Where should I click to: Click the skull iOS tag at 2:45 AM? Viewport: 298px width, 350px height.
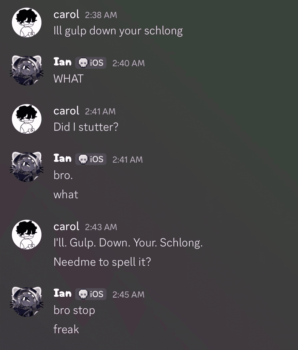click(91, 294)
